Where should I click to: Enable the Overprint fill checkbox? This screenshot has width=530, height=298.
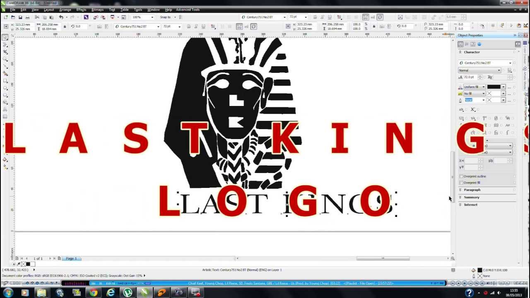coord(461,182)
